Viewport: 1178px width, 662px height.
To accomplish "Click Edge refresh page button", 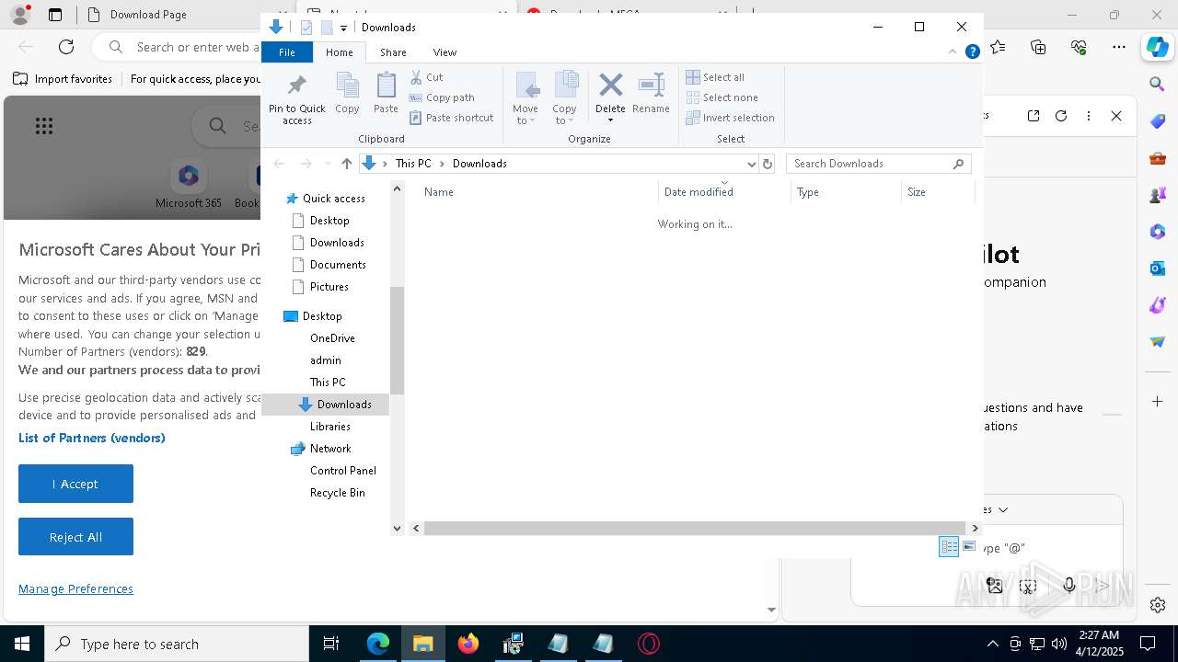I will pos(66,47).
